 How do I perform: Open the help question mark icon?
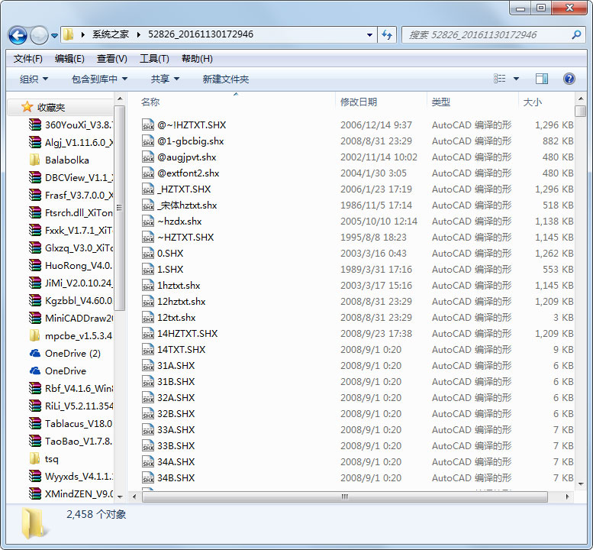click(569, 79)
